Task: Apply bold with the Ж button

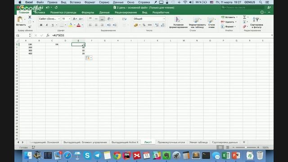Action: (x=41, y=25)
